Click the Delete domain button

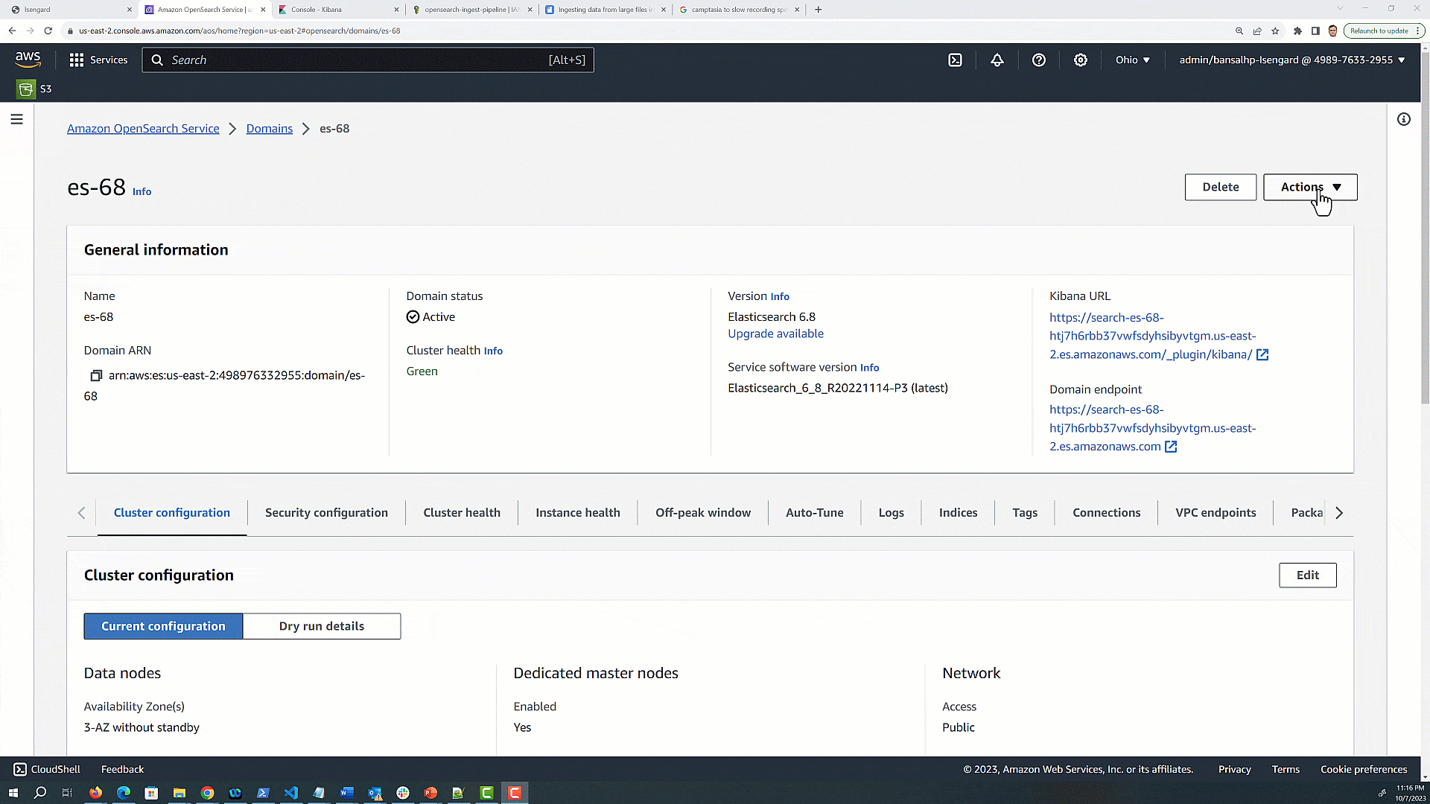[1220, 188]
